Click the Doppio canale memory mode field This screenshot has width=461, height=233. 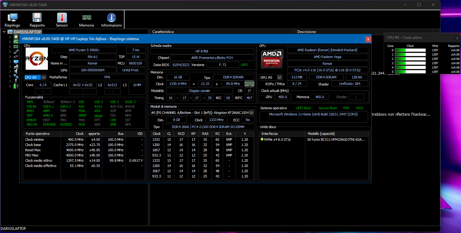[200, 91]
